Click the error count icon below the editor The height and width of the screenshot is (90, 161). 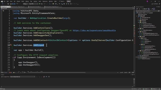(x=10, y=72)
